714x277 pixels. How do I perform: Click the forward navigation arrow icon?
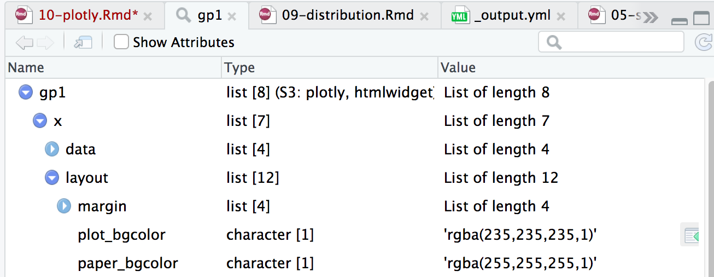45,42
